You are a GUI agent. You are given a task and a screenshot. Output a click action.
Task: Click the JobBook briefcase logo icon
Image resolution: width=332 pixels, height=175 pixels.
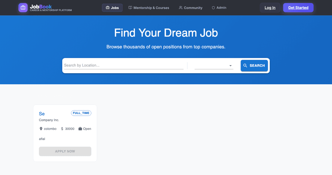click(23, 8)
